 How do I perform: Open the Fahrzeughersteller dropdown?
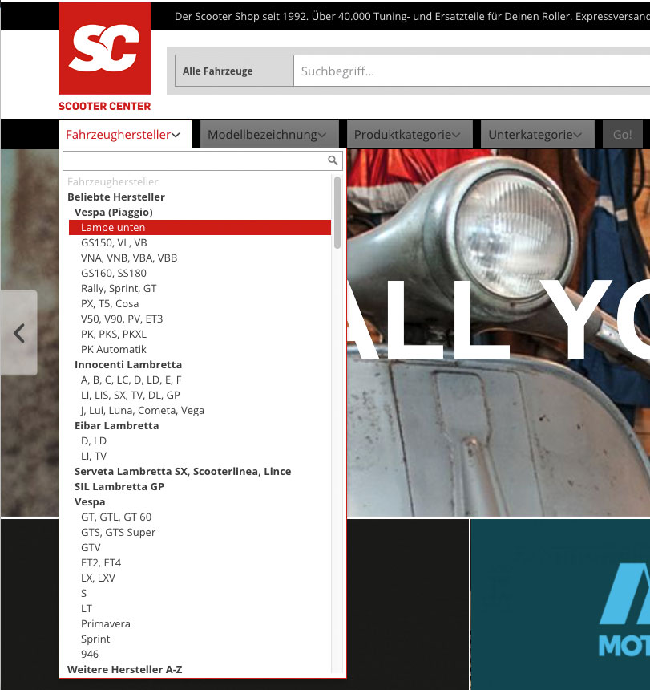click(125, 134)
